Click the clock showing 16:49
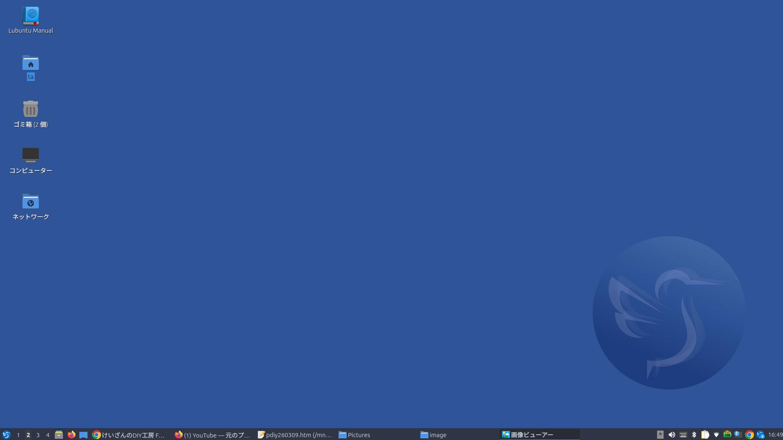Viewport: 783px width, 440px height. (x=773, y=435)
